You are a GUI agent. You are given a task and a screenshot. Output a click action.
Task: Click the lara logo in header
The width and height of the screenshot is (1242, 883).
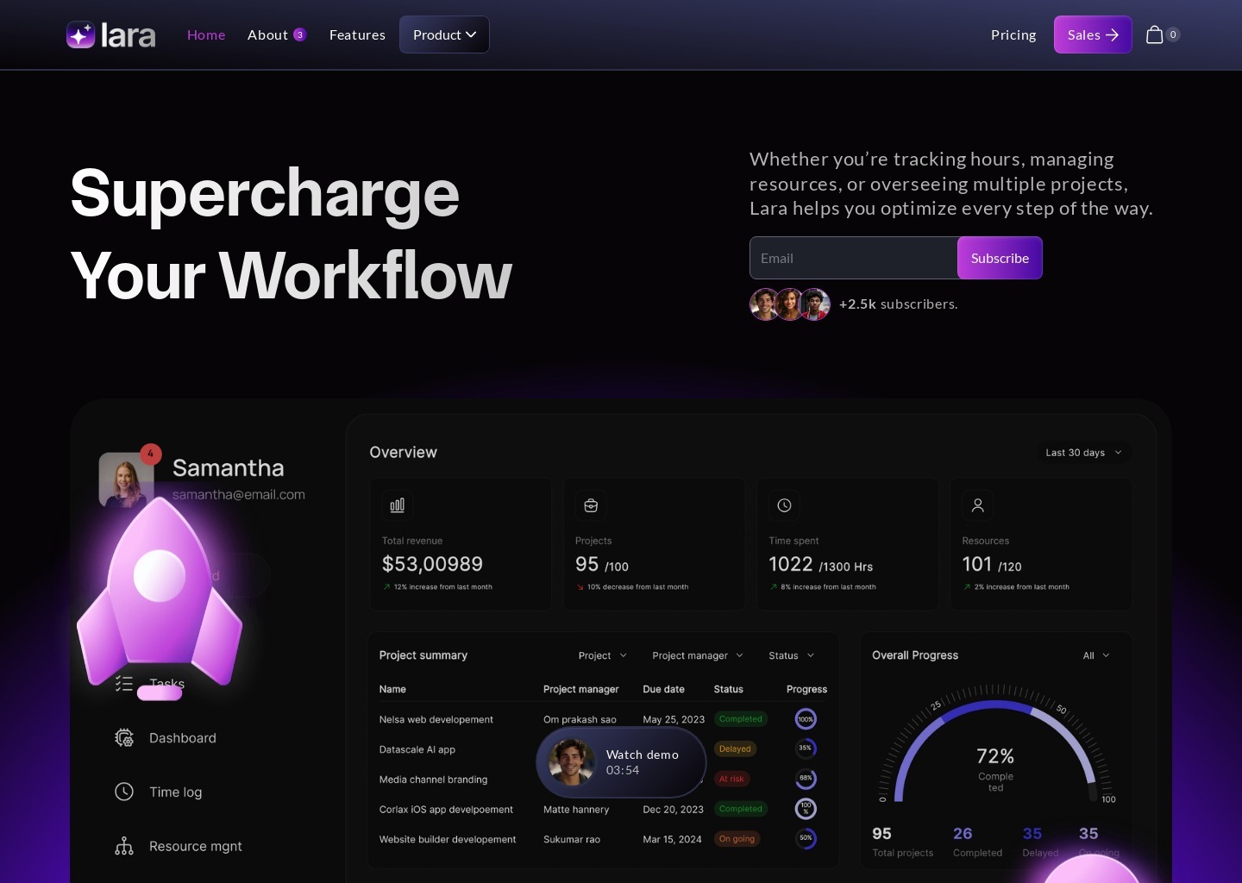tap(110, 34)
